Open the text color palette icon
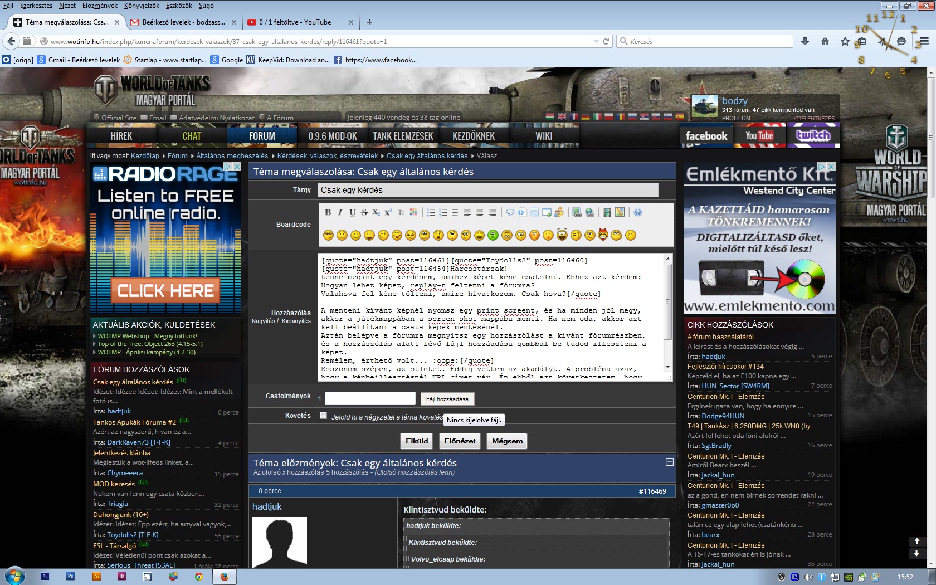Viewport: 936px width, 585px height. tap(413, 212)
